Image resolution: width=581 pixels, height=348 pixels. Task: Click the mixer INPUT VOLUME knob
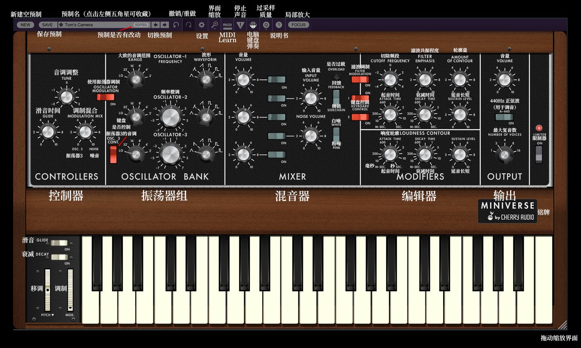pos(311,98)
